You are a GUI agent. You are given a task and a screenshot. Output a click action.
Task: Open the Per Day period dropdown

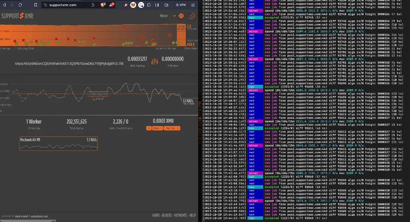click(172, 128)
